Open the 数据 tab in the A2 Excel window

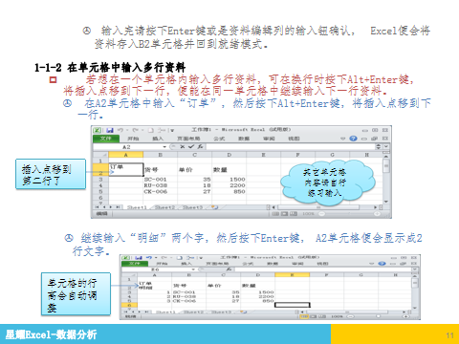(x=244, y=139)
